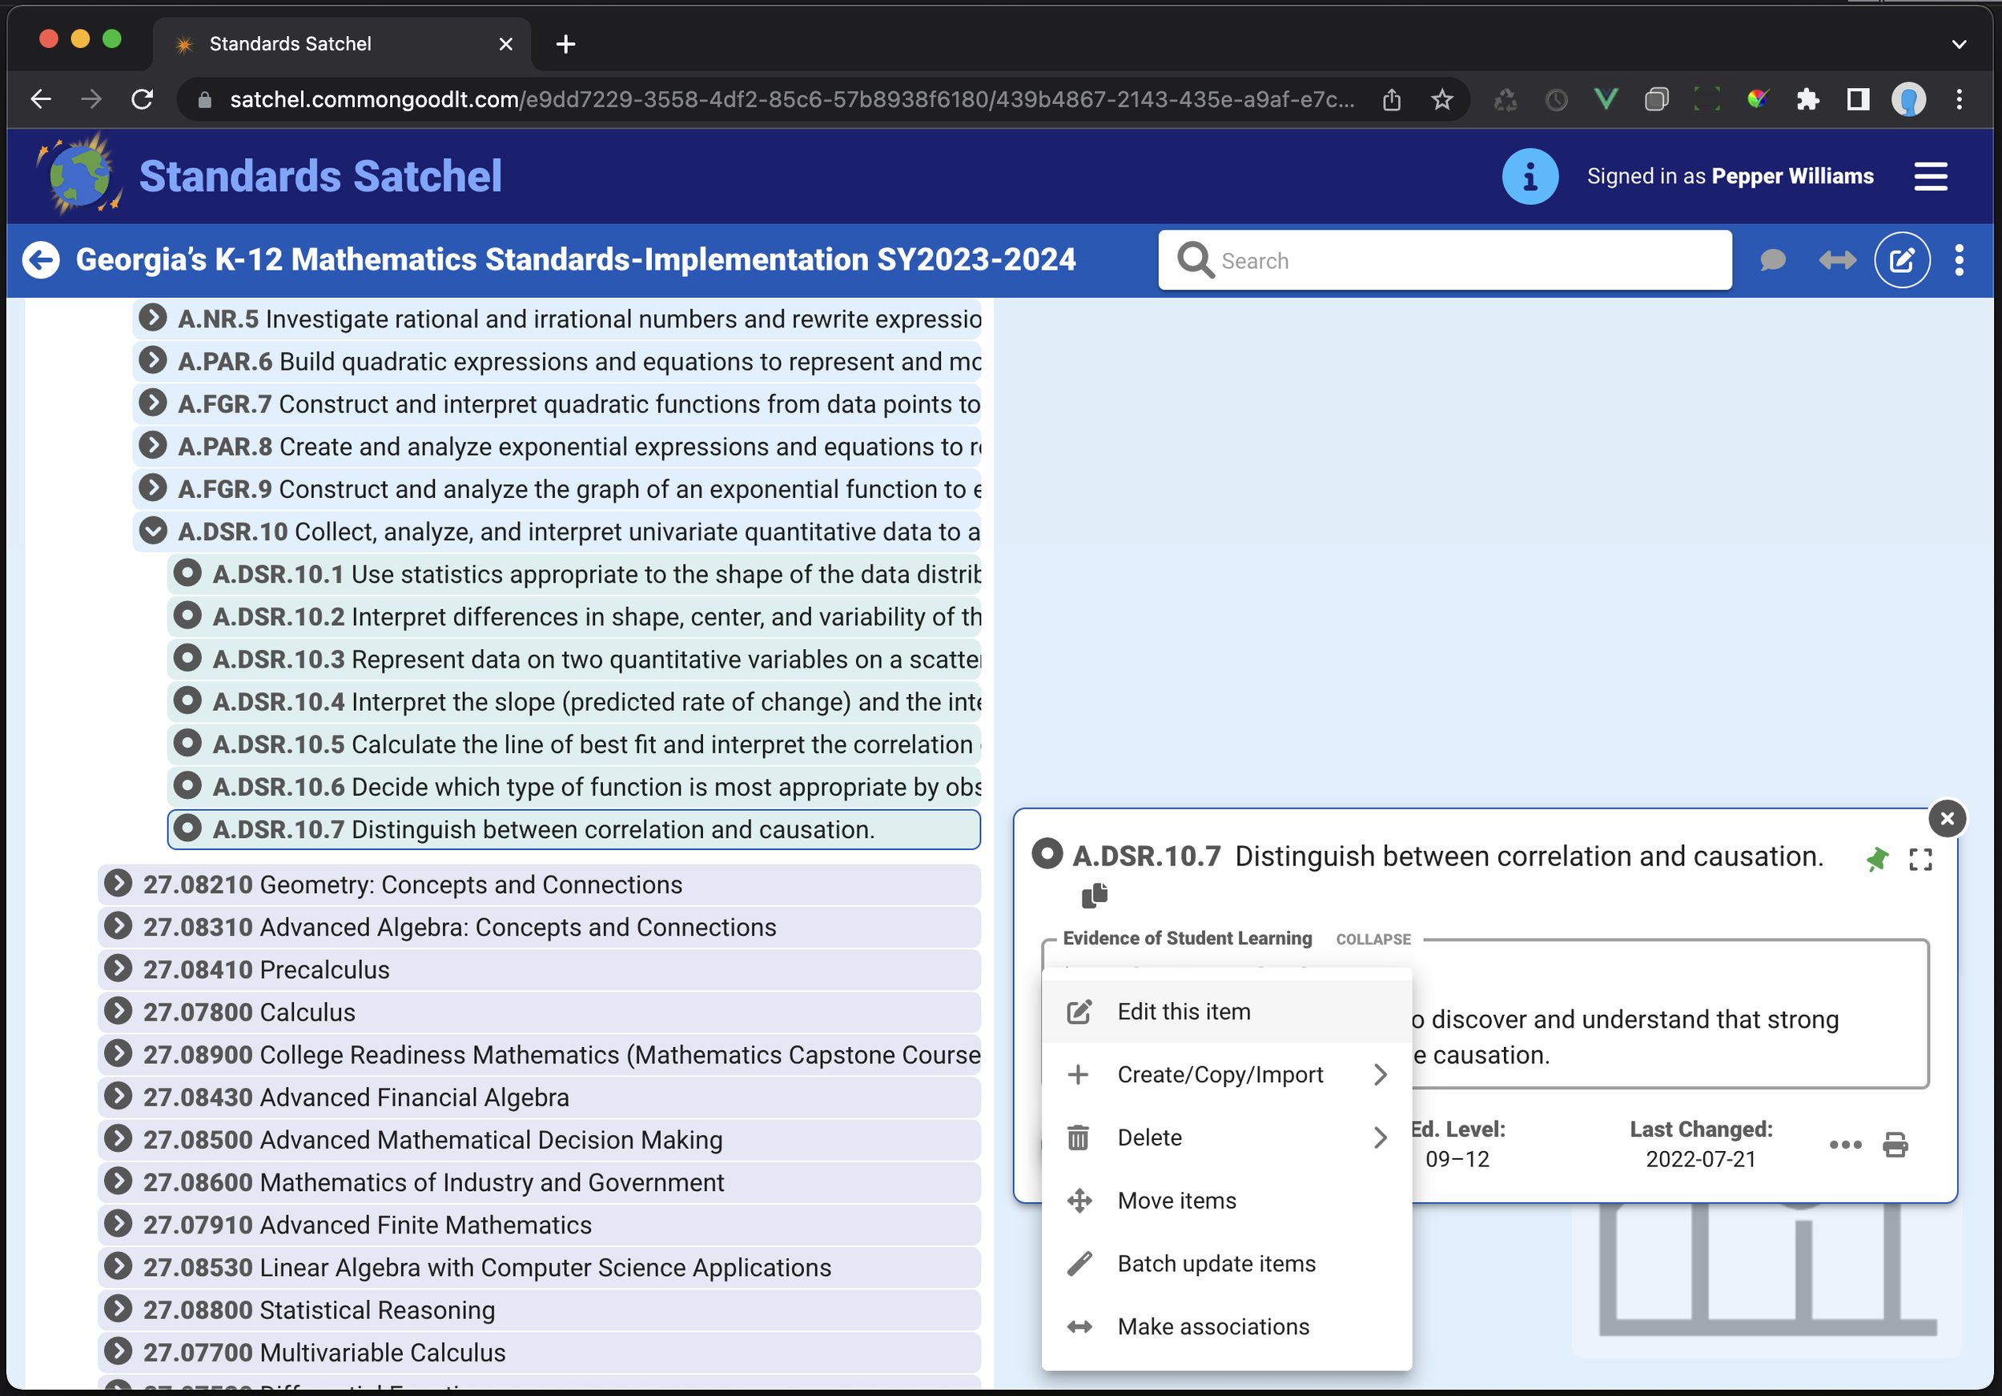This screenshot has width=2002, height=1396.
Task: Click COLLAPSE next to Evidence of Student Learning
Action: (1373, 938)
